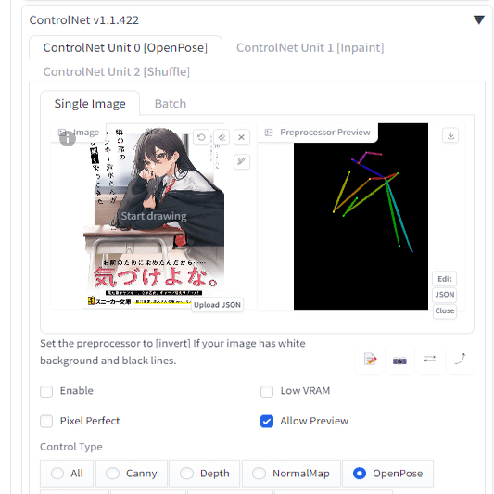Click the eraser icon on the image canvas
Image resolution: width=494 pixels, height=494 pixels.
click(x=222, y=137)
